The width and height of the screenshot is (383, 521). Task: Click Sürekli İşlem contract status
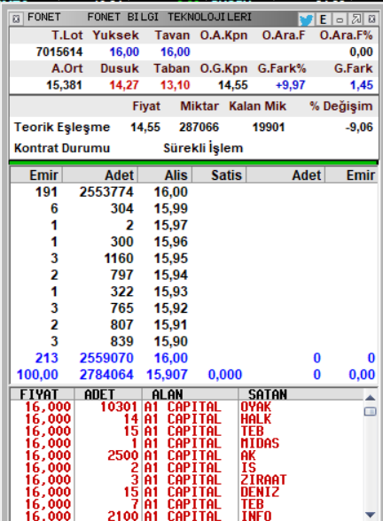coord(203,148)
